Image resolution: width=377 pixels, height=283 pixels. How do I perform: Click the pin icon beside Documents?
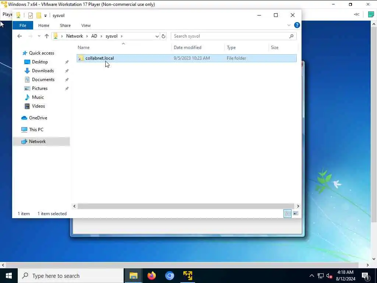click(x=67, y=80)
